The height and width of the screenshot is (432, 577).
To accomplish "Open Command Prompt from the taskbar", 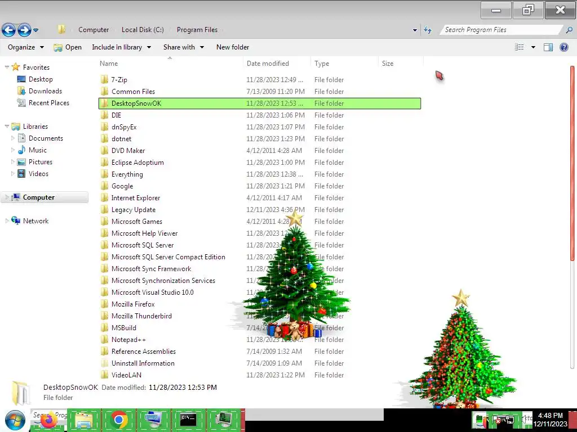I will [188, 418].
